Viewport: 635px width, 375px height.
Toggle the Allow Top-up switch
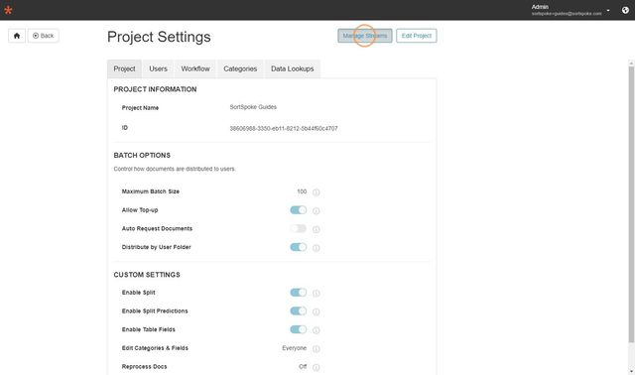299,209
